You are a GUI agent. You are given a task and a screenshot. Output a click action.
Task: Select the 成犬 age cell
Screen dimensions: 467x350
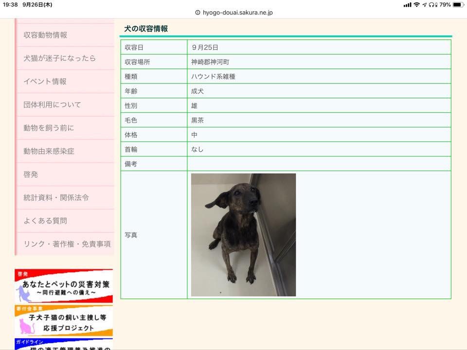tap(319, 91)
